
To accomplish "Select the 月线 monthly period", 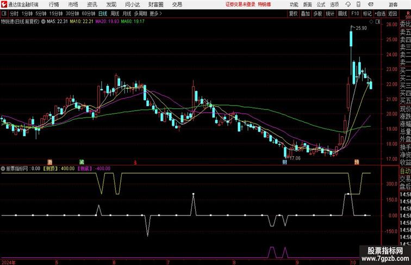I will point(127,14).
